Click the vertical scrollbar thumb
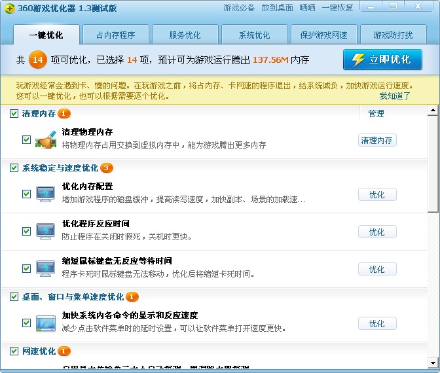440x373 pixels. [433, 164]
